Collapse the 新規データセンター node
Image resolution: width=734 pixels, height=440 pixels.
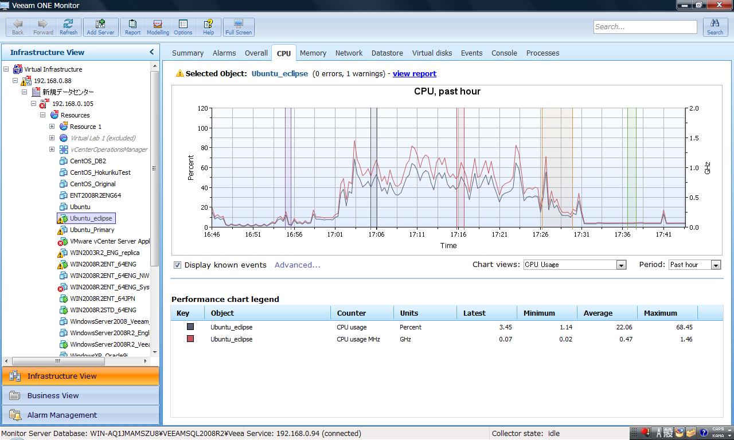tap(25, 92)
